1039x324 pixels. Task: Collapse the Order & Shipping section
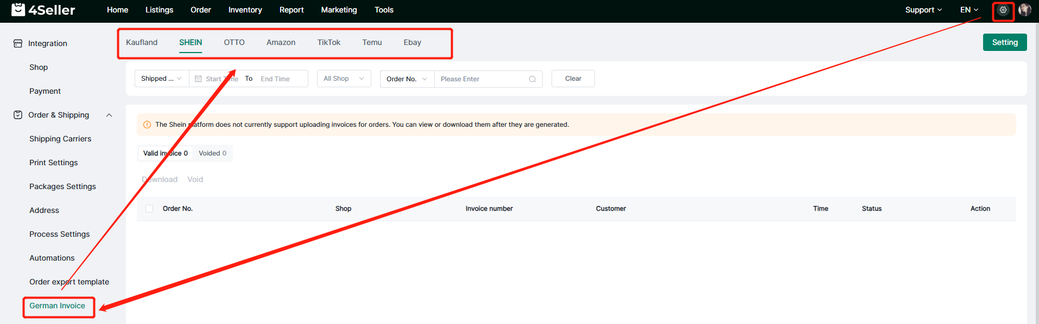tap(109, 115)
